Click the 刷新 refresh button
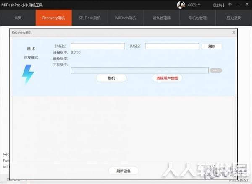 click(x=212, y=46)
